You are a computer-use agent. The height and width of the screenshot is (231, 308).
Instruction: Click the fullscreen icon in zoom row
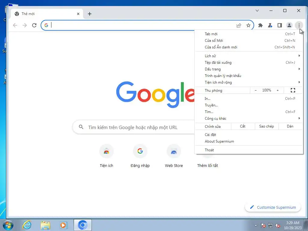point(293,90)
